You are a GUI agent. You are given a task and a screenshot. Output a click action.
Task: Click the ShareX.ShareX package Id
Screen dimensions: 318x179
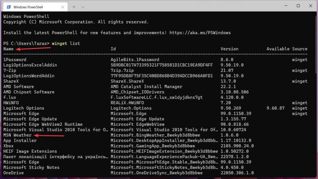[126, 82]
